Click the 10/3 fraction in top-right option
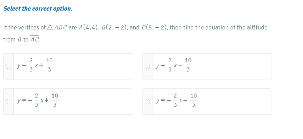Screen dimensions: 303x139 [x=188, y=65]
